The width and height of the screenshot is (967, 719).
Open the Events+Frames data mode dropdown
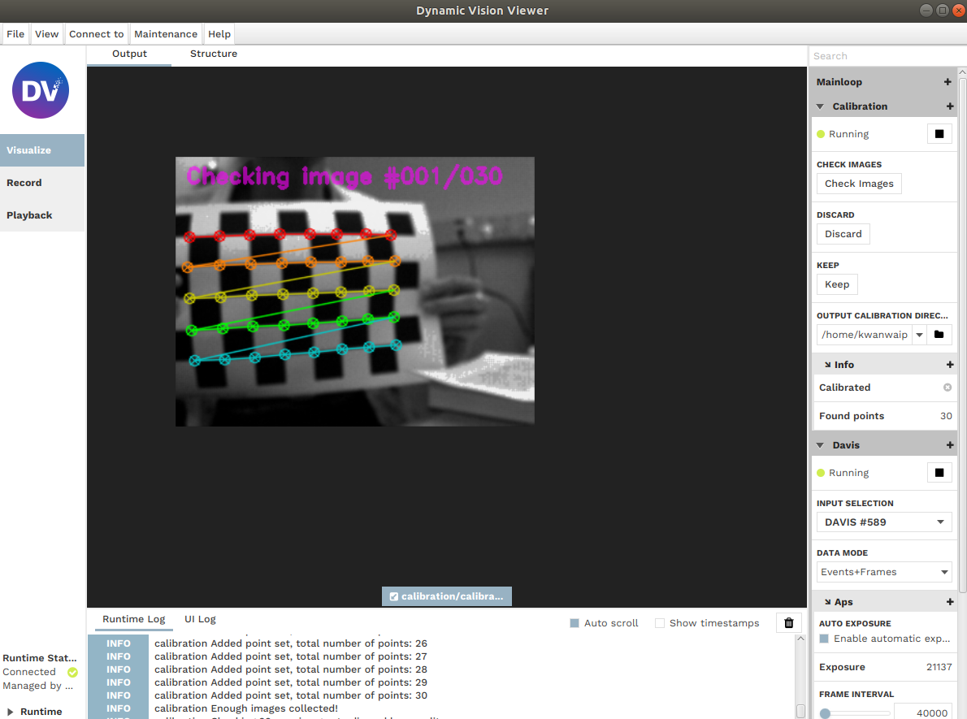[884, 572]
